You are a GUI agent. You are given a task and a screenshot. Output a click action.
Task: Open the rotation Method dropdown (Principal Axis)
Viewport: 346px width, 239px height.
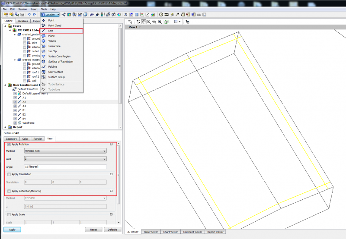click(65, 151)
